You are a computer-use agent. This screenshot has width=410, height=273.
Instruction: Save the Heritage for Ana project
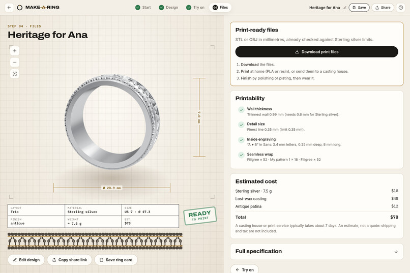point(359,8)
